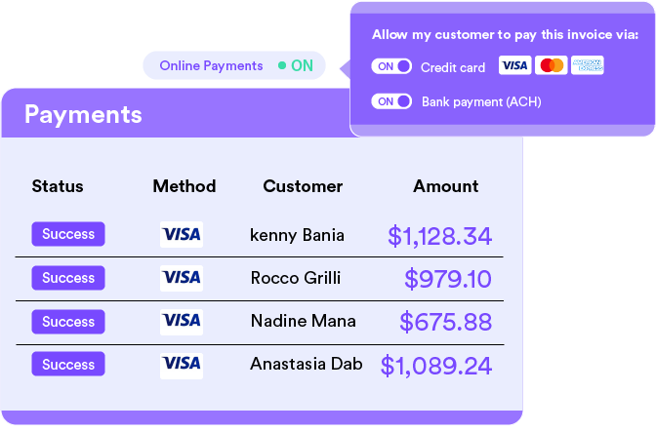The width and height of the screenshot is (656, 432).
Task: Sort by the Amount column header
Action: pos(446,186)
